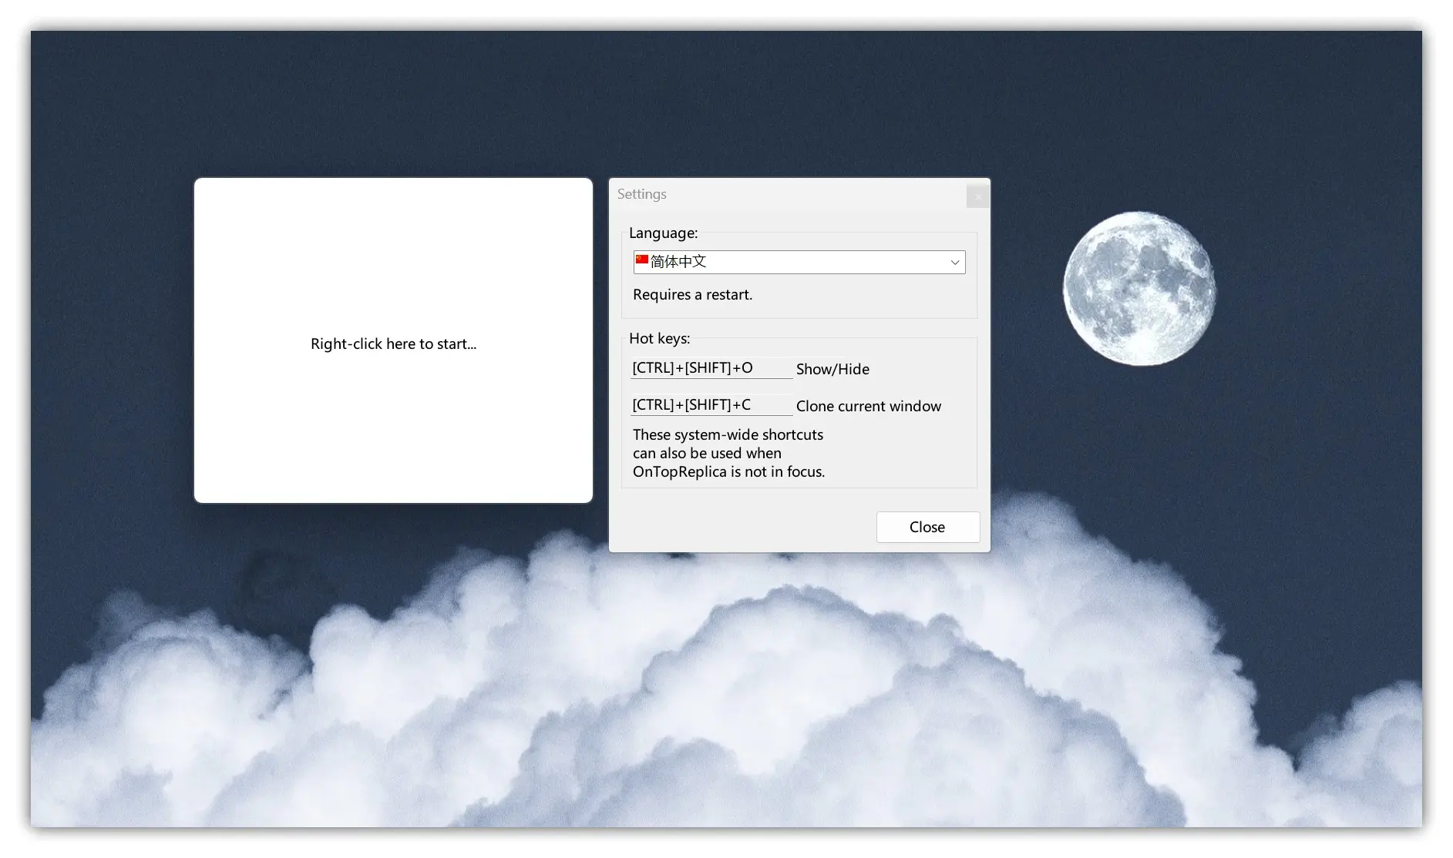Close Settings using the title bar X
The image size is (1453, 858).
coord(977,197)
